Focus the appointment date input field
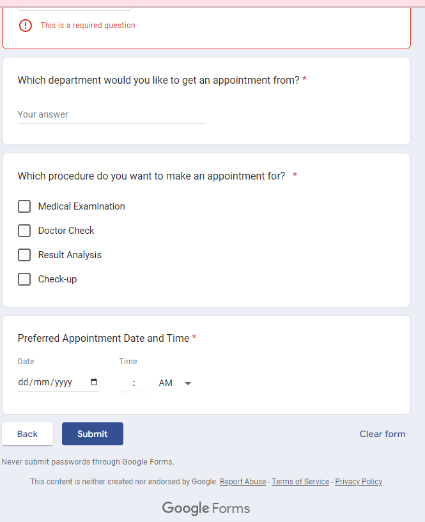 51,383
